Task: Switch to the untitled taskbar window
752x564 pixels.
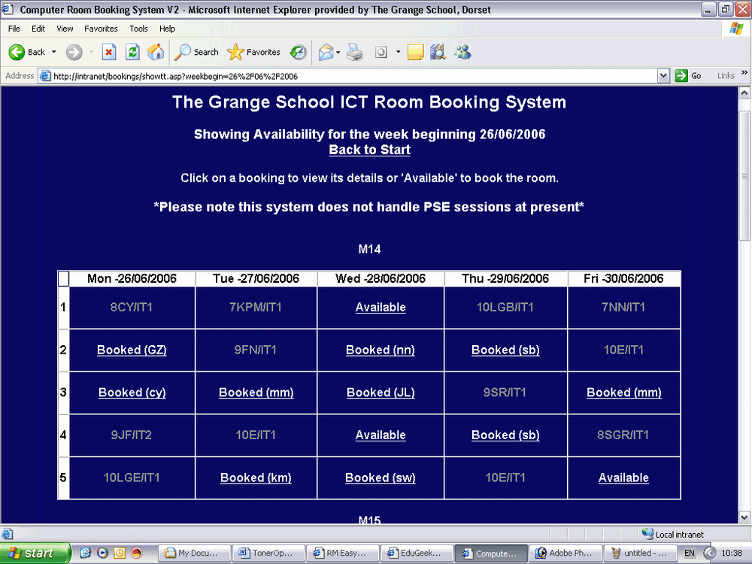Action: pos(640,553)
